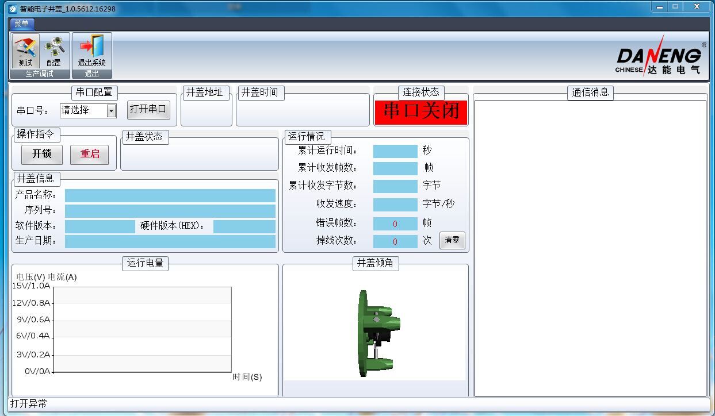Click the red 串口关闭 status indicator
The image size is (715, 416).
(421, 112)
